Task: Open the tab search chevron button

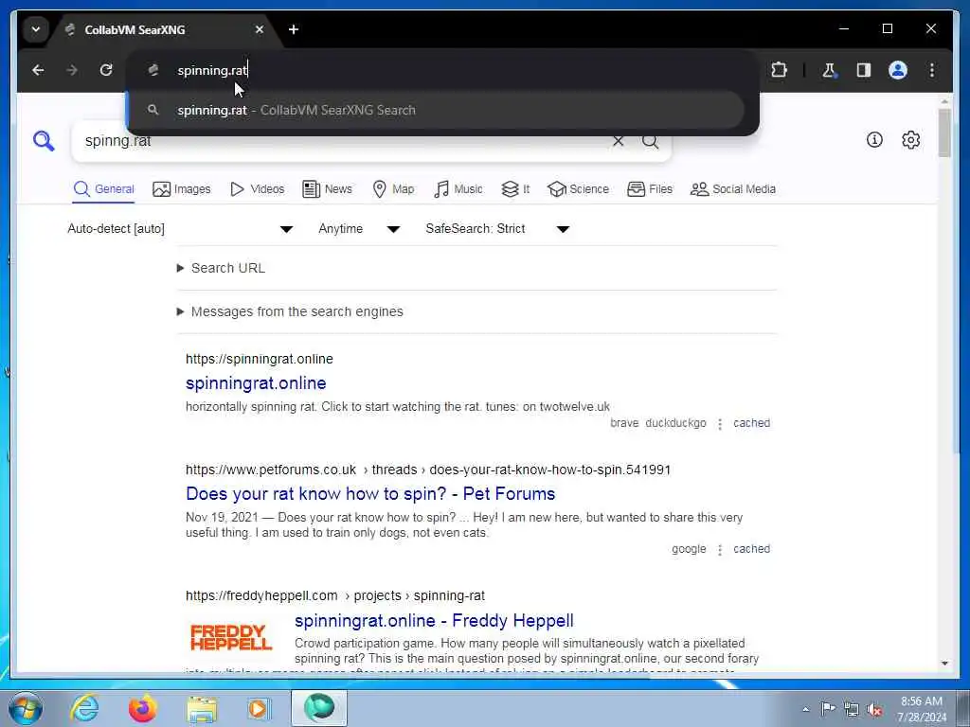Action: 36,29
